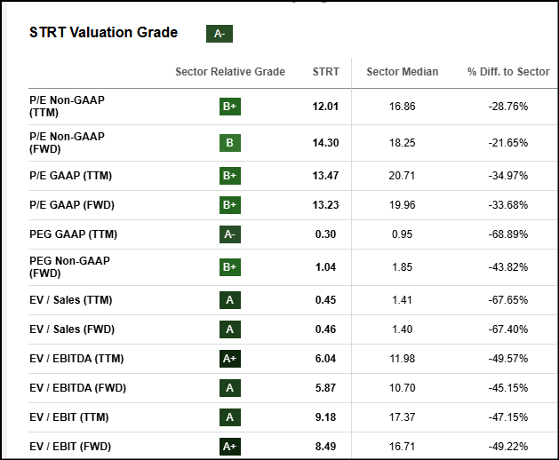The height and width of the screenshot is (460, 559).
Task: Select the EV / EBITDA (FWD) row label
Action: tap(76, 388)
